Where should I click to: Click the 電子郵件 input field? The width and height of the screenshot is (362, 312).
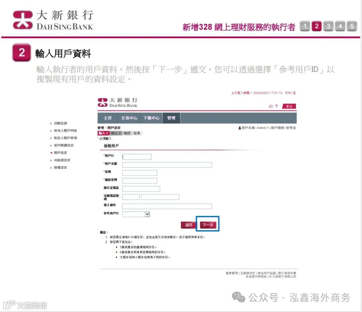click(167, 206)
